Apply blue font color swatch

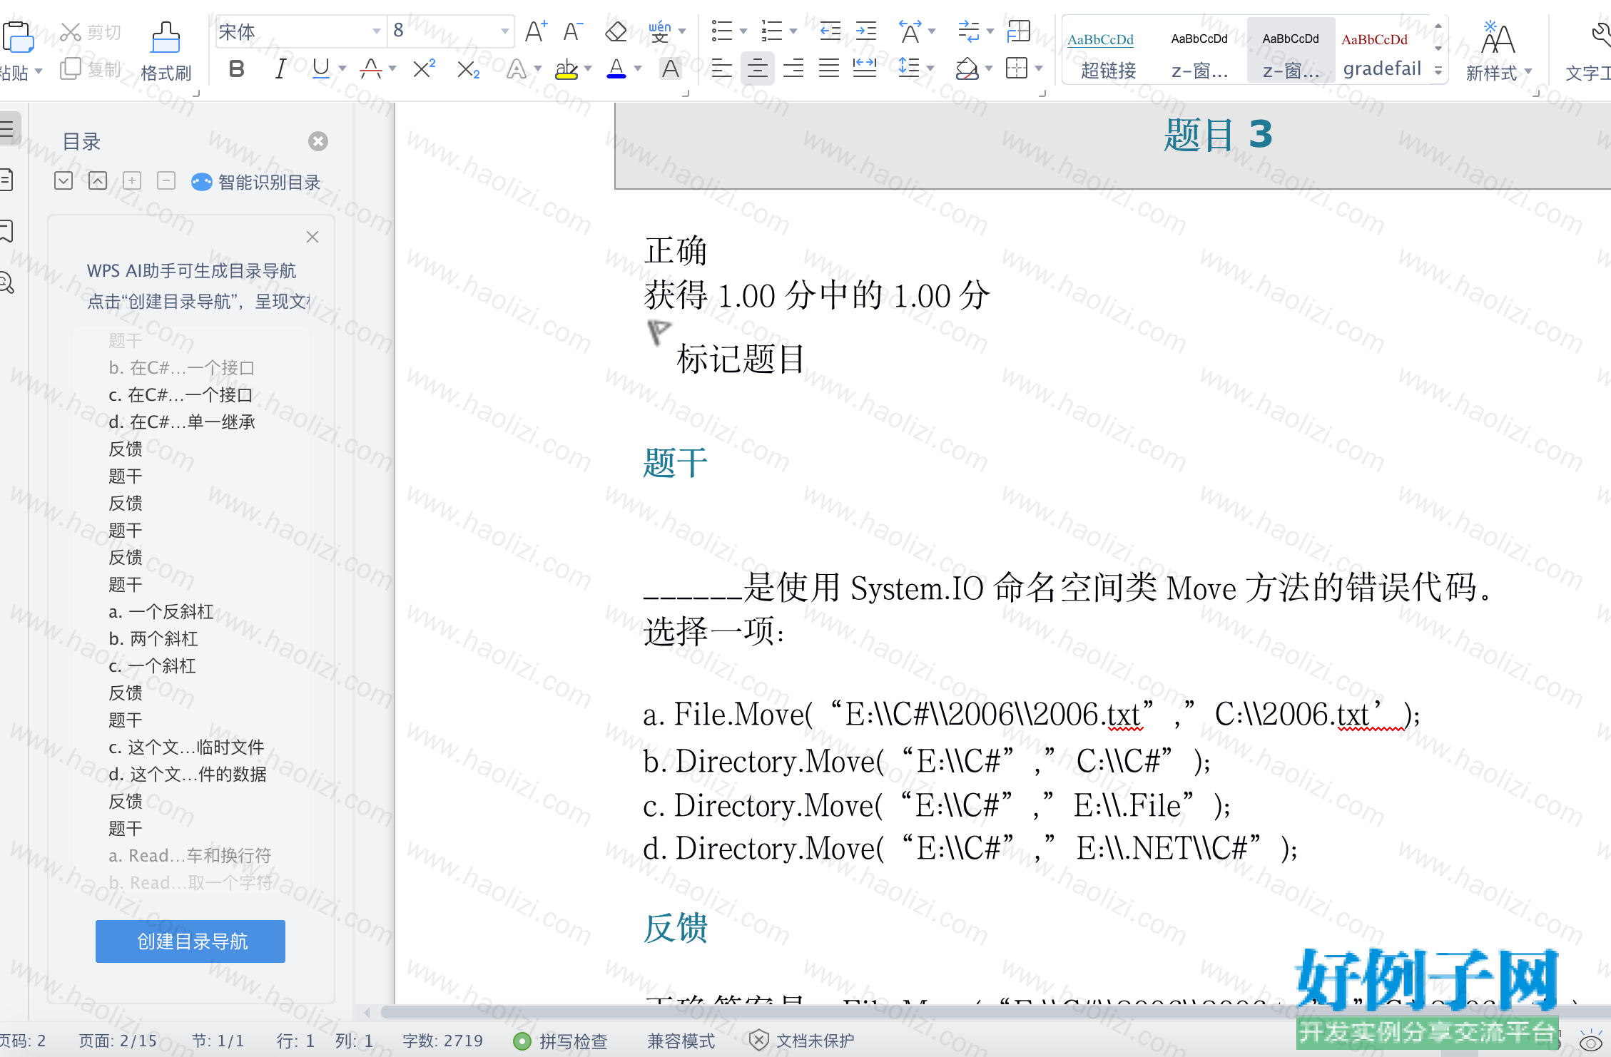[616, 69]
